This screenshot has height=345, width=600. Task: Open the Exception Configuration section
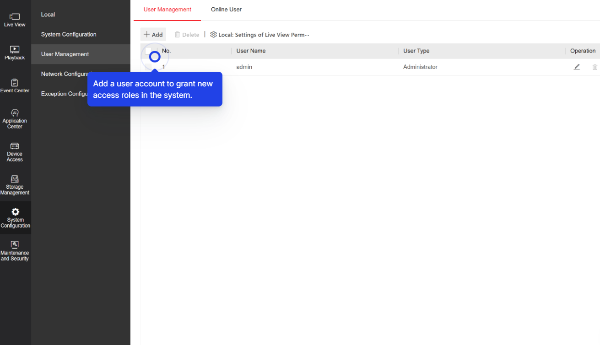(x=69, y=94)
